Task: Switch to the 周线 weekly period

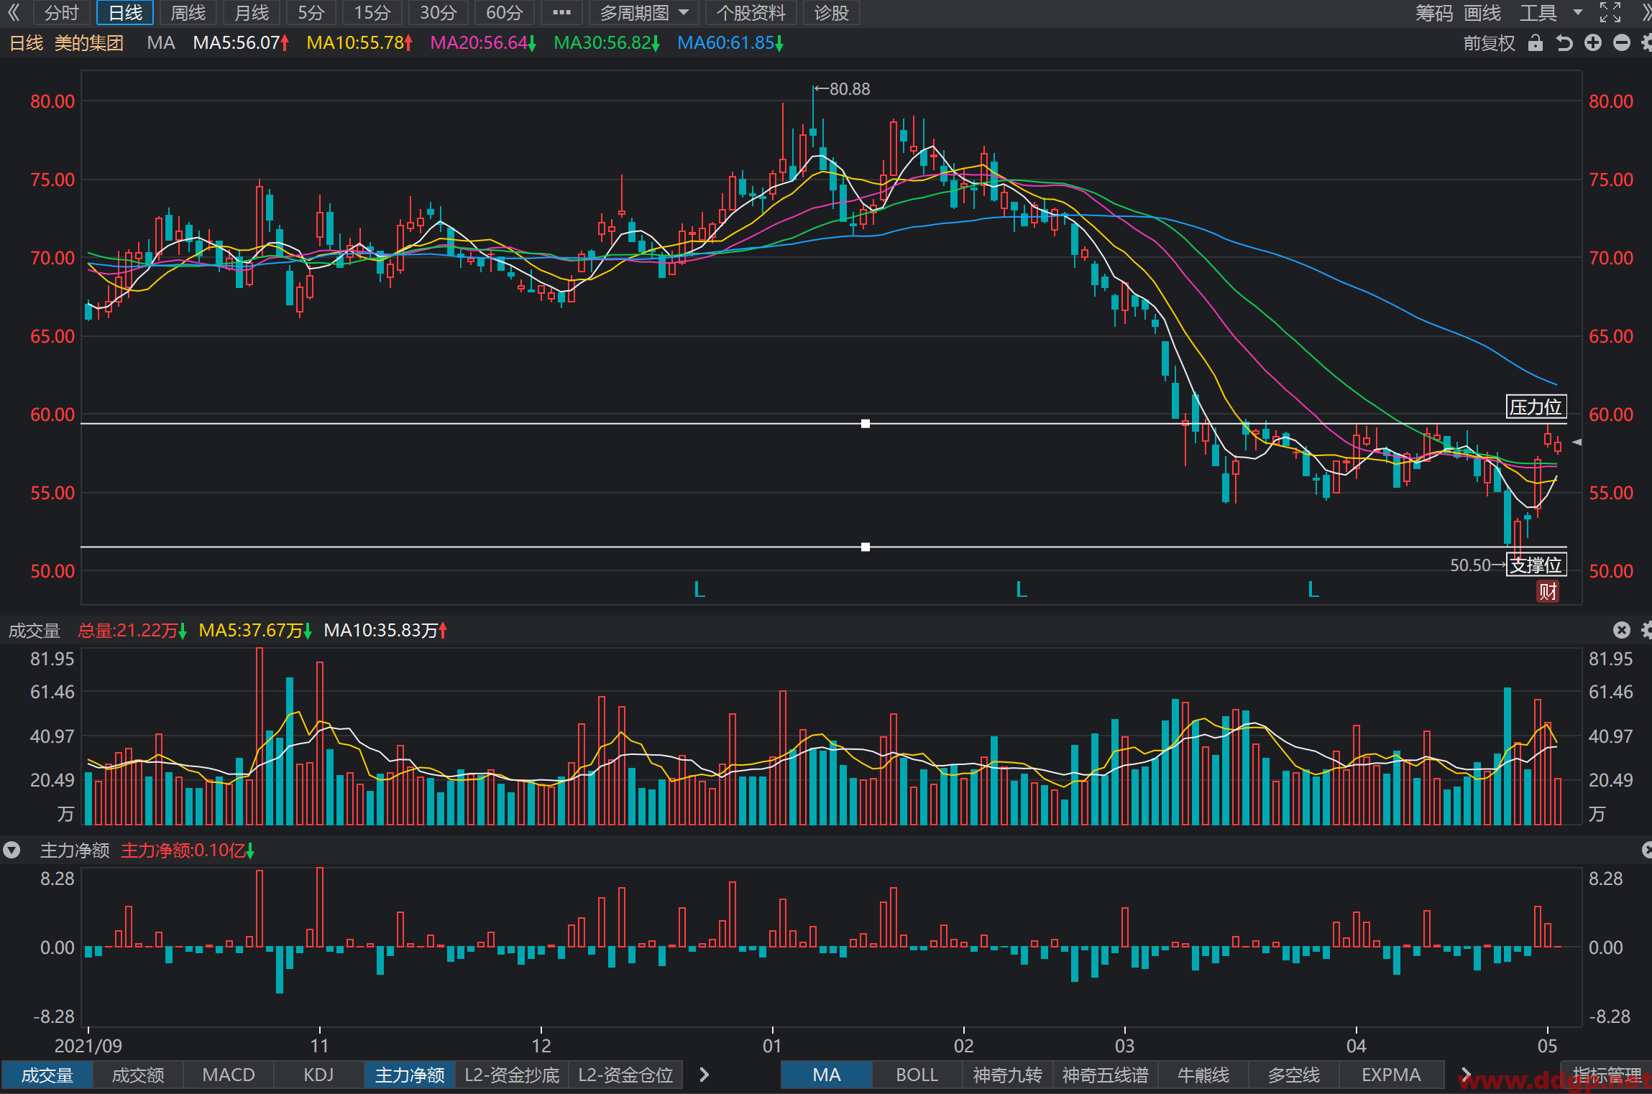Action: pos(188,12)
